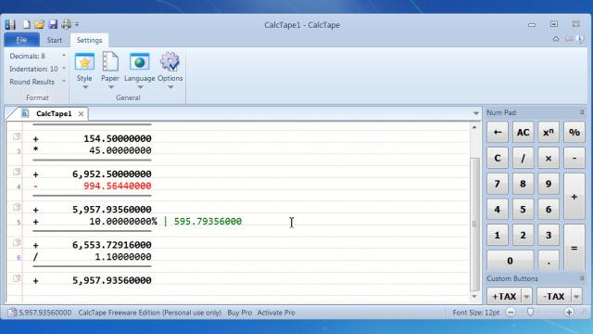The height and width of the screenshot is (334, 593).
Task: Print using the printer icon
Action: pyautogui.click(x=67, y=24)
